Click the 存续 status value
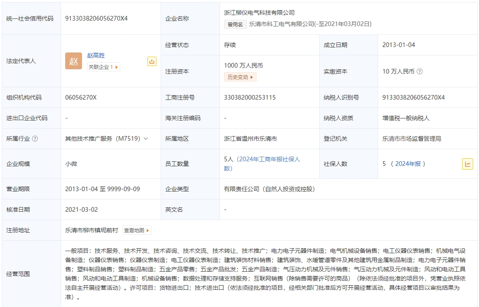Image resolution: width=479 pixels, height=307 pixels. [230, 45]
